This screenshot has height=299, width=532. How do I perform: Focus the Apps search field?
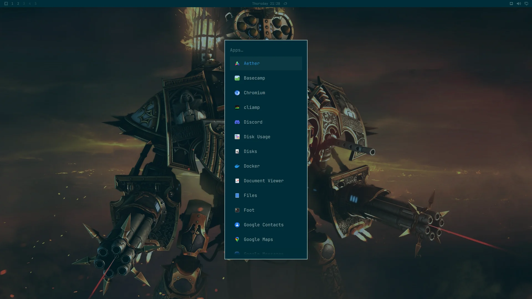tap(266, 50)
